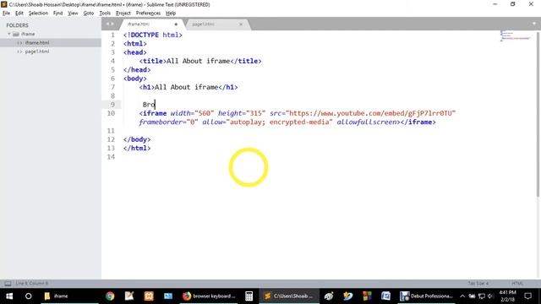The height and width of the screenshot is (304, 541).
Task: Close the page1.html tab
Action: [x=241, y=24]
